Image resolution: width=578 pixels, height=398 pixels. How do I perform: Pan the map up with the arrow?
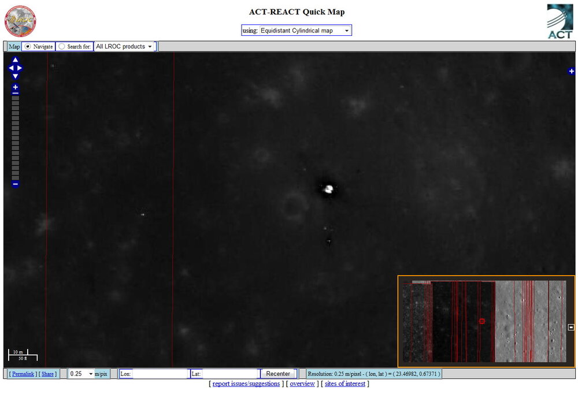pos(15,60)
